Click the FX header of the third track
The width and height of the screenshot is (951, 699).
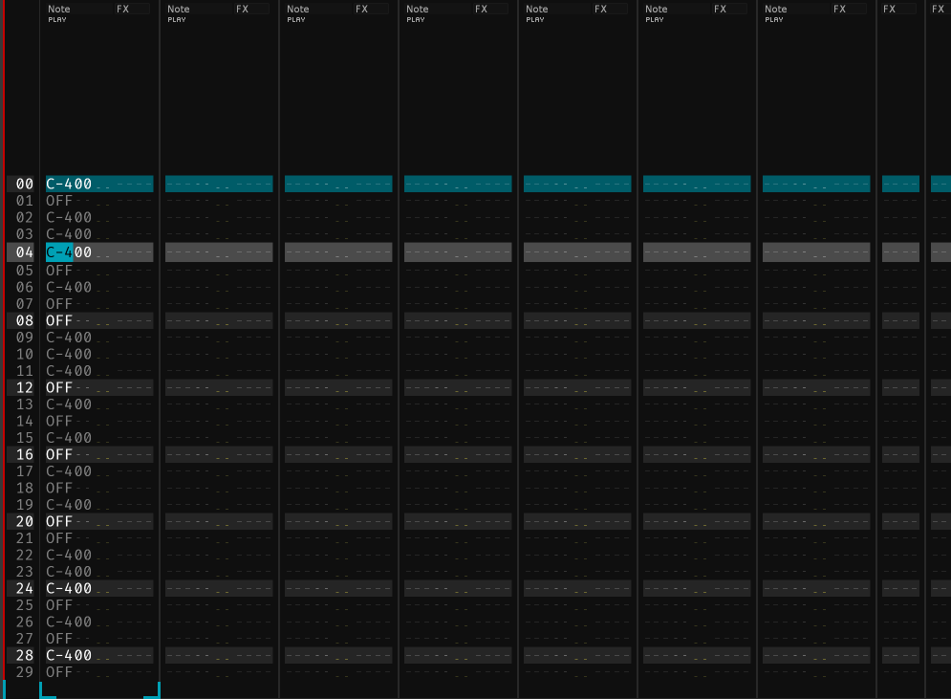pyautogui.click(x=361, y=9)
